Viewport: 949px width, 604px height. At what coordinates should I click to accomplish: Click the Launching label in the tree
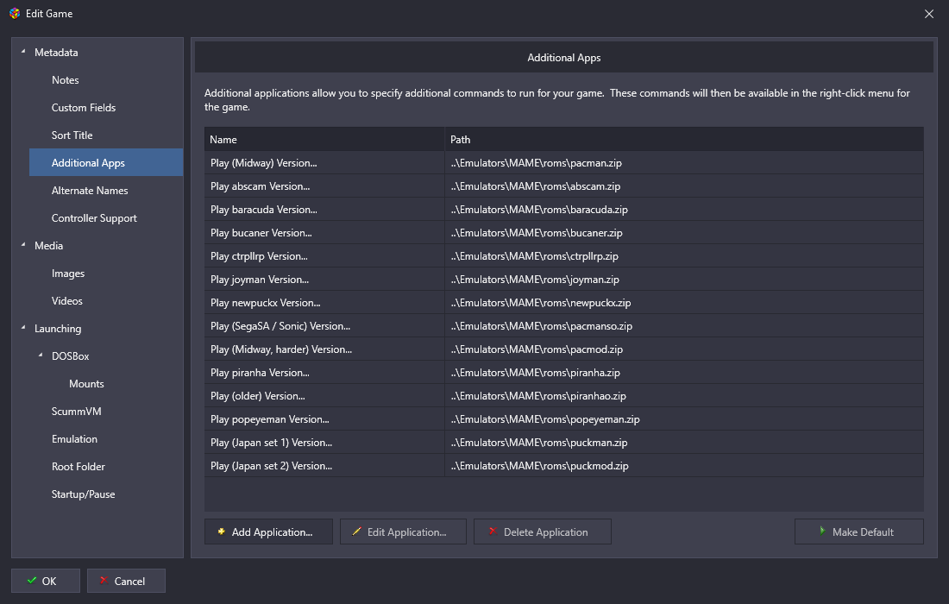(58, 329)
